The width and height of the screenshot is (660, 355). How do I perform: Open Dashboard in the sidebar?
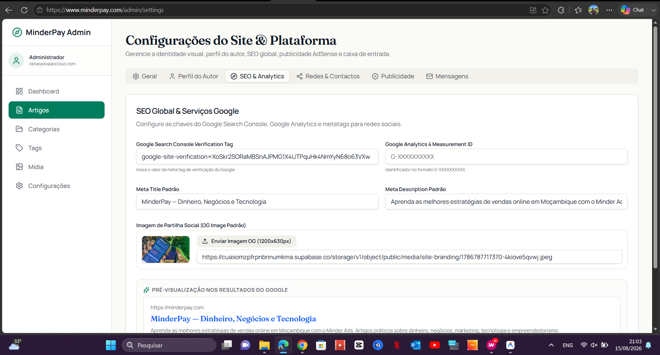point(56,91)
